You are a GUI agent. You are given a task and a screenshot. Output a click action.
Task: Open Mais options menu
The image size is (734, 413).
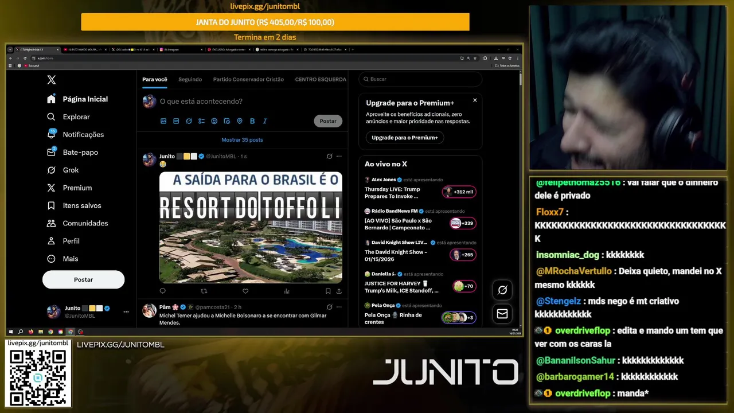coord(63,259)
